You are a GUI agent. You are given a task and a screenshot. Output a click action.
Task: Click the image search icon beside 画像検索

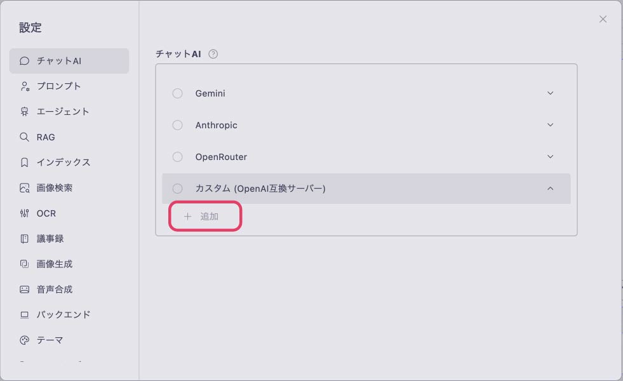(x=24, y=188)
